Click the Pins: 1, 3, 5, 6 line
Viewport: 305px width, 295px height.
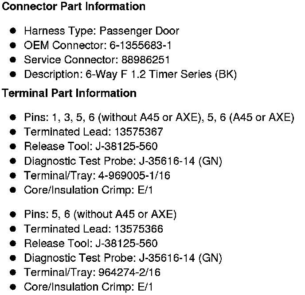click(159, 117)
